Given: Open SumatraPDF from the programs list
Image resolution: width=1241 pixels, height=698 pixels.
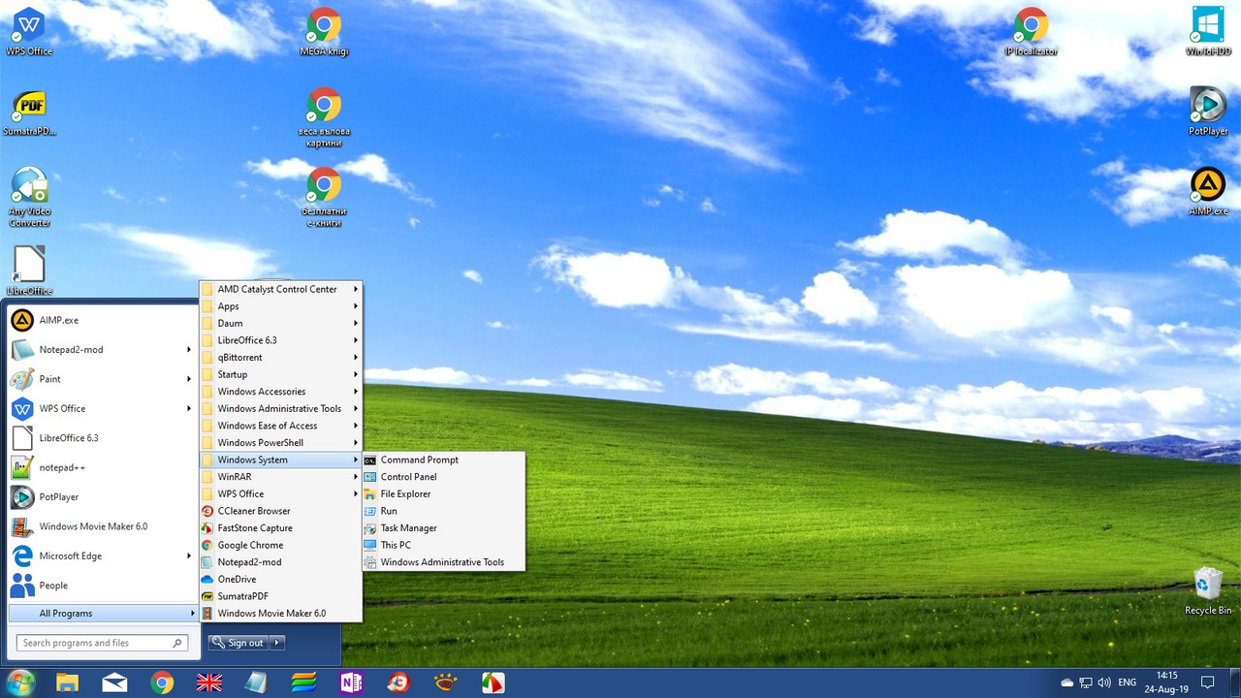Looking at the screenshot, I should (280, 596).
